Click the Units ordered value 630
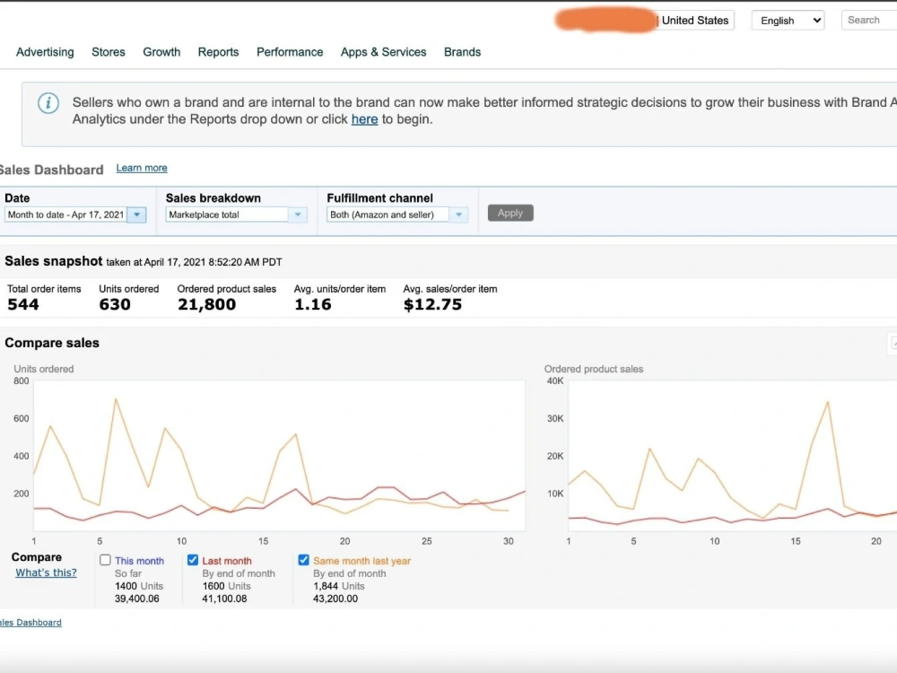The image size is (897, 673). 115,304
